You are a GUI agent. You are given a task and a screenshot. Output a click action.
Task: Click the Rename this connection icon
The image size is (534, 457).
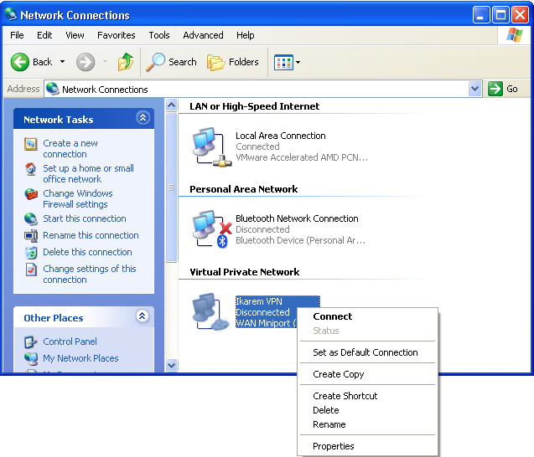pos(31,236)
